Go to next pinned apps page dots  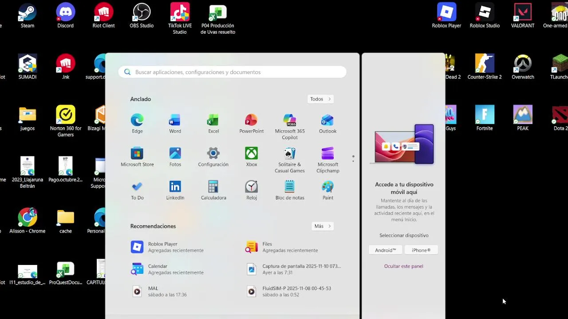[353, 159]
